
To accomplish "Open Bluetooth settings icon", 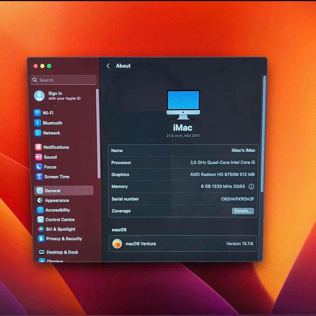I will point(38,123).
